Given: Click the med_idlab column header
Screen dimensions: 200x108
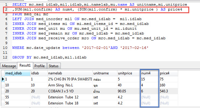Looking at the screenshot, I should point(17,73).
